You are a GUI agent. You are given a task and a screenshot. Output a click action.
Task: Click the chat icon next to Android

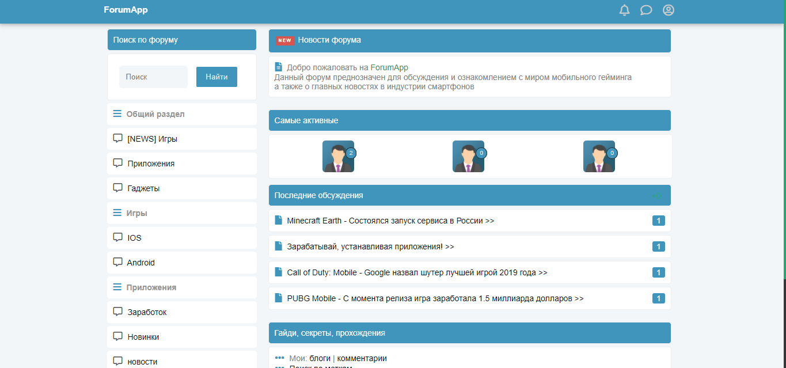[x=117, y=262]
